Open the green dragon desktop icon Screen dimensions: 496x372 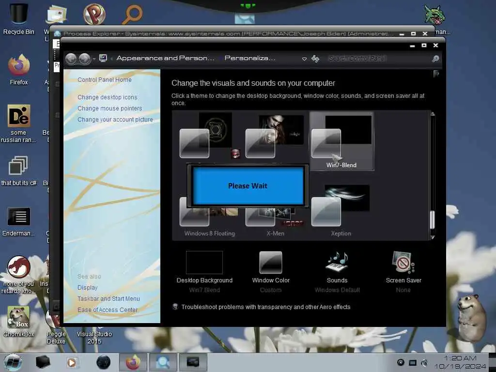(434, 15)
